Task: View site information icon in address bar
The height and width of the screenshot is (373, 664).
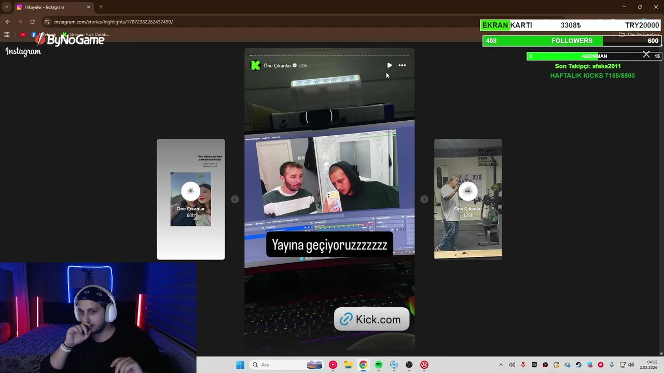Action: [x=47, y=22]
